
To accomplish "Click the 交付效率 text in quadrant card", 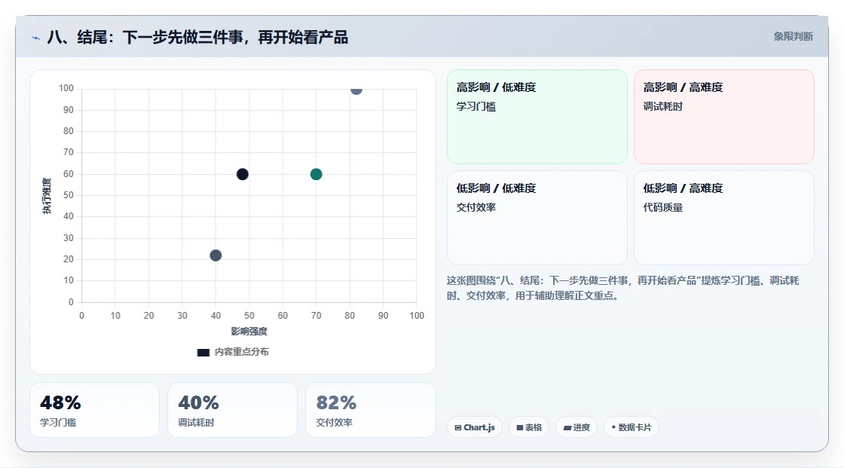I will pos(476,207).
